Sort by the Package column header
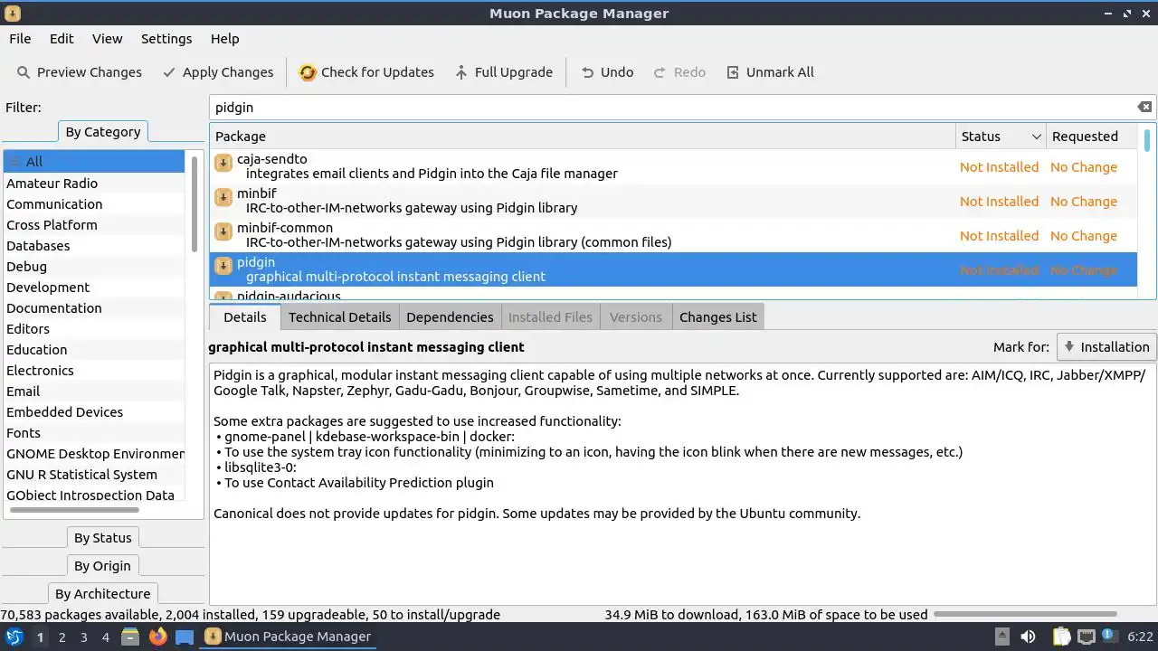This screenshot has height=651, width=1158. 583,137
